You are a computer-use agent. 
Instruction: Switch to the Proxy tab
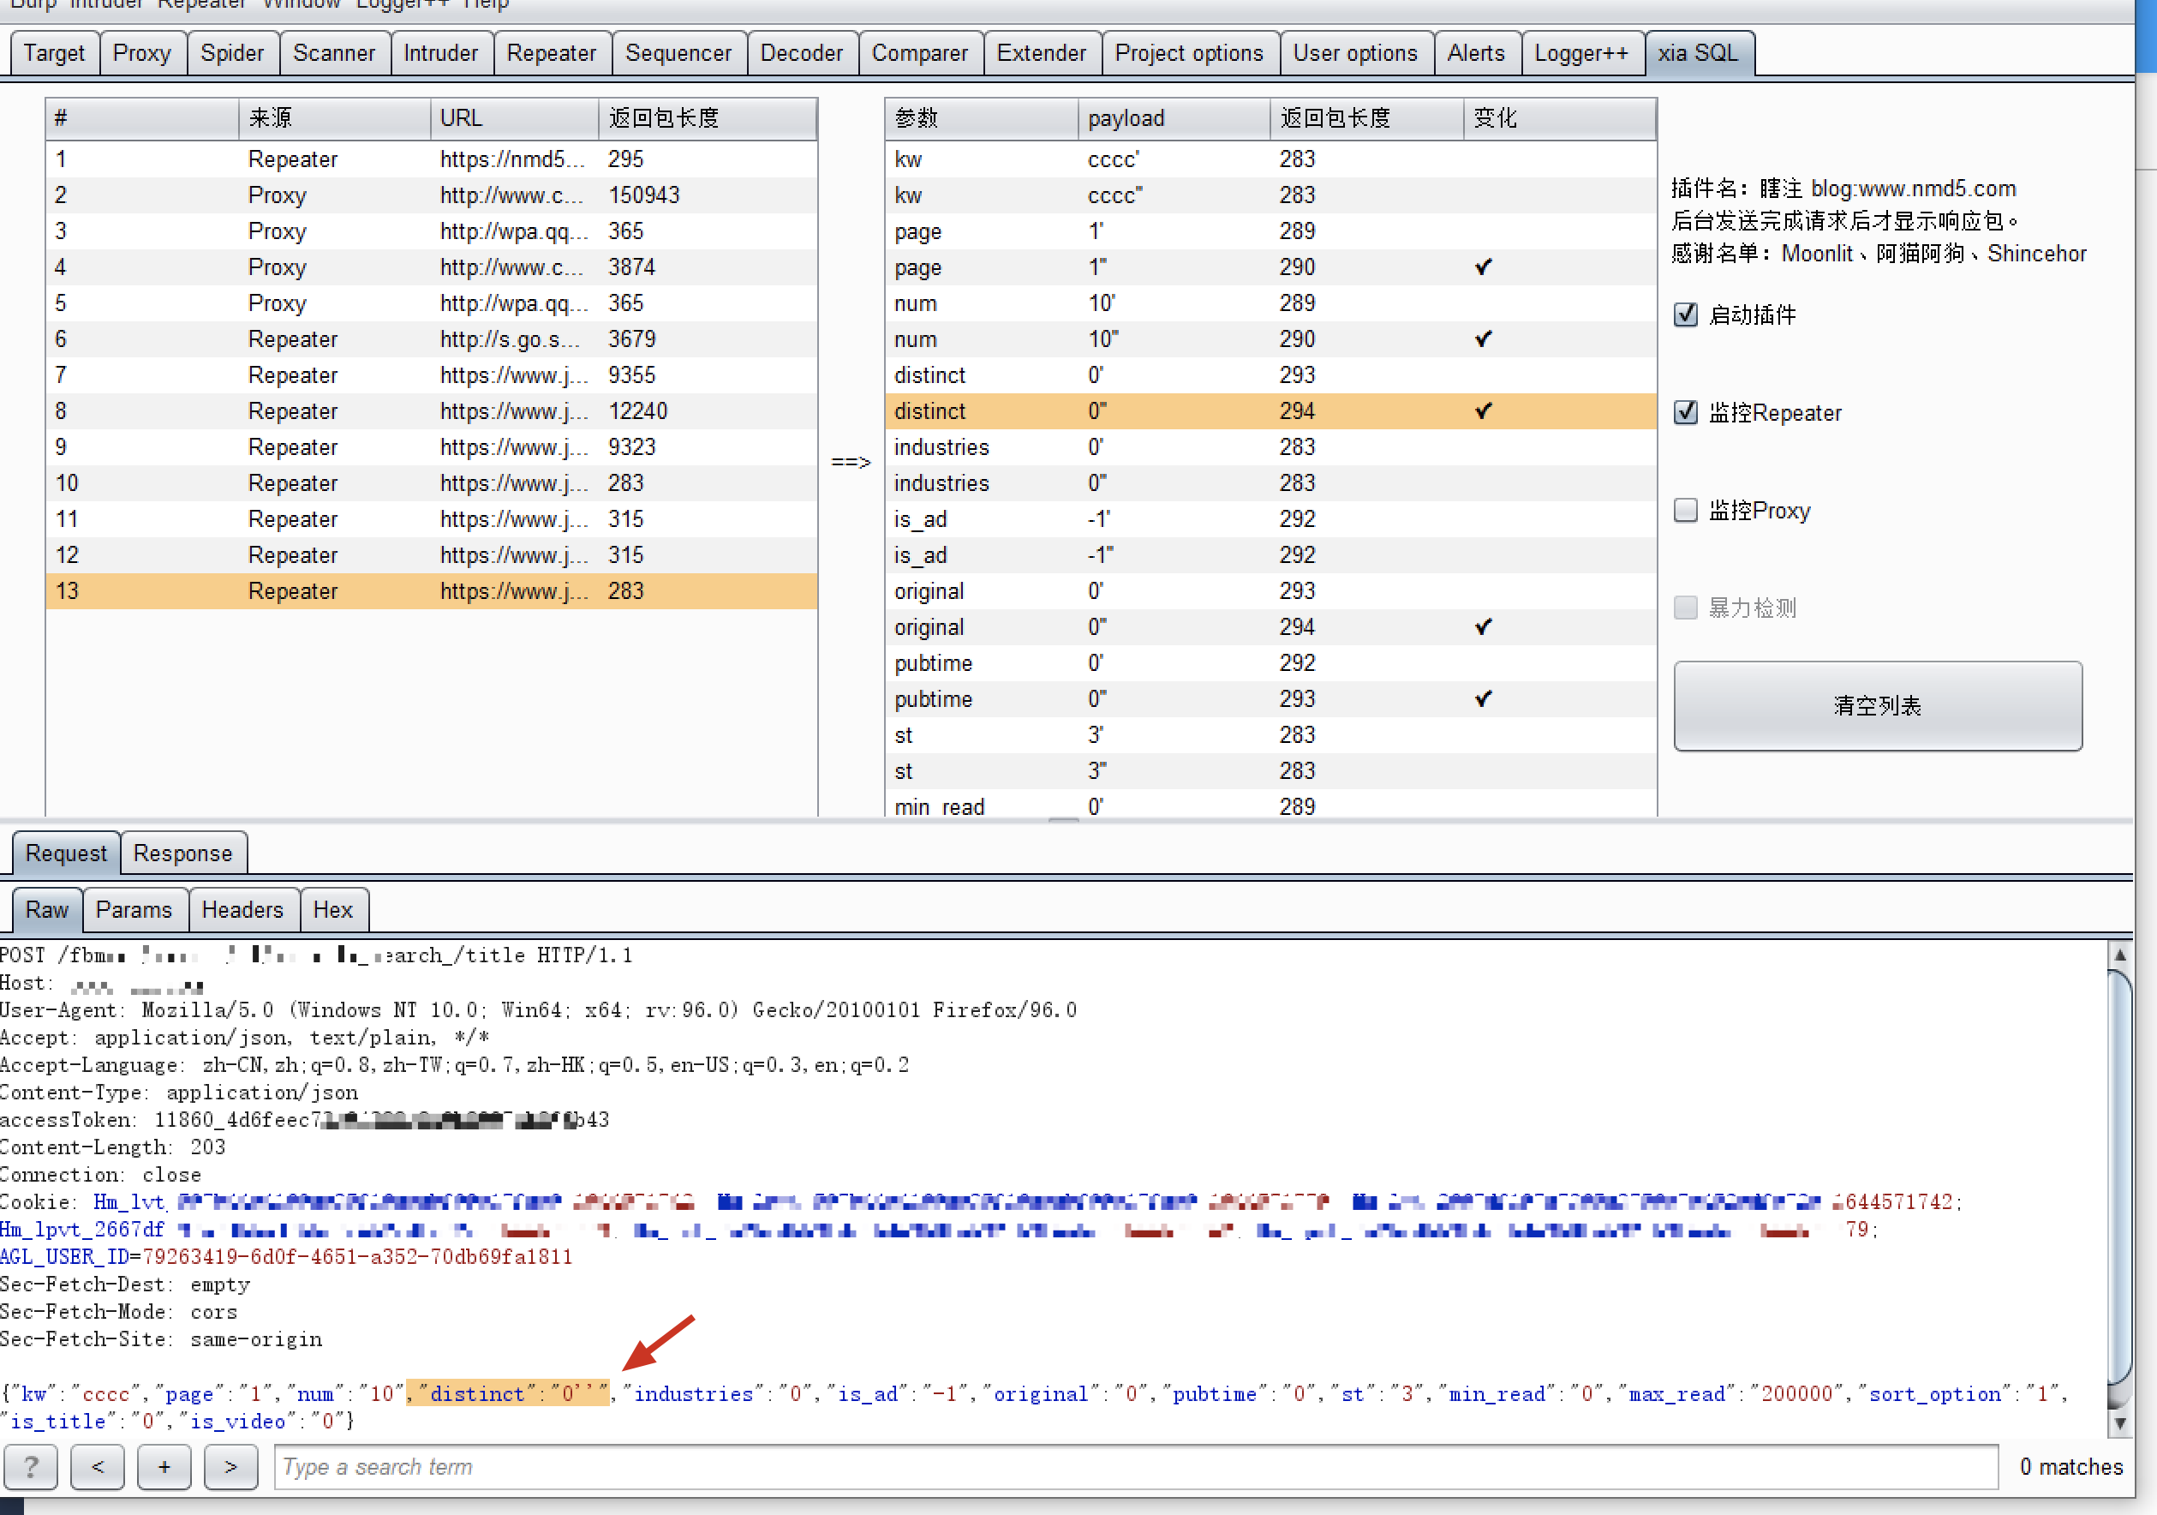[x=142, y=54]
